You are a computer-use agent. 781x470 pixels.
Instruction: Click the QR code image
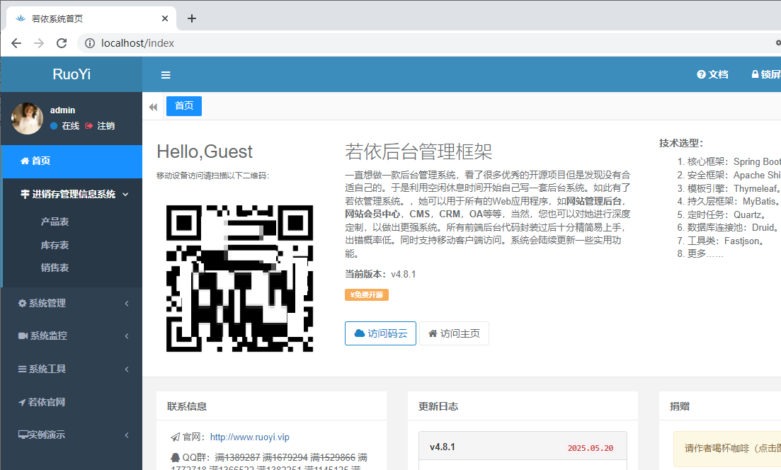pyautogui.click(x=239, y=278)
